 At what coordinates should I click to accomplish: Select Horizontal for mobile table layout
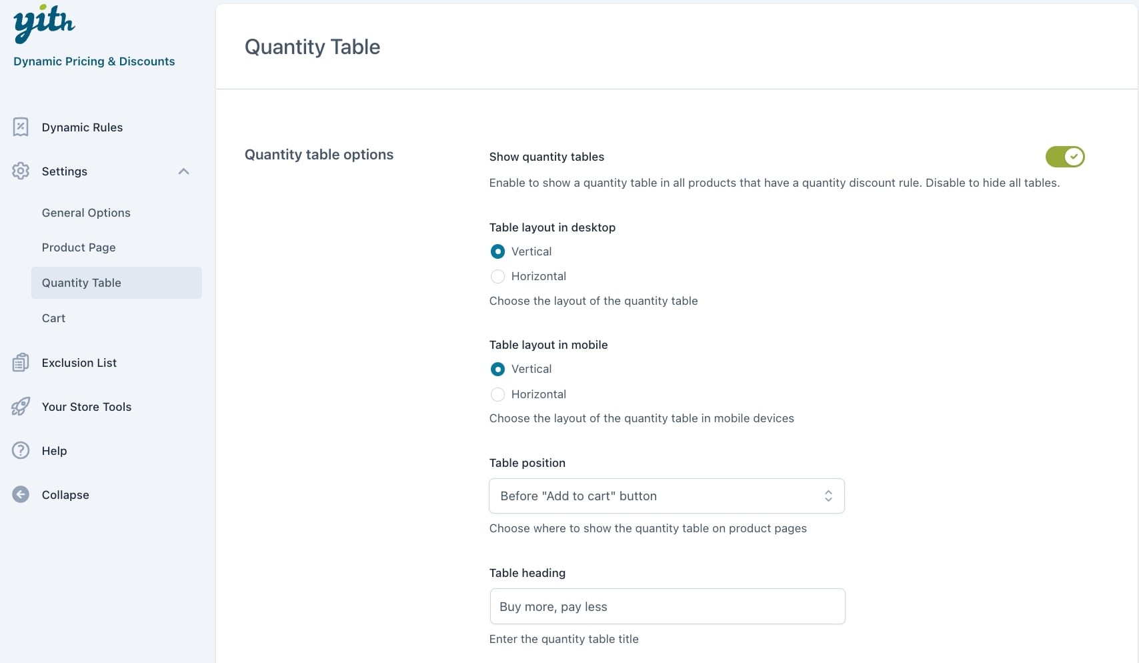[x=497, y=394]
